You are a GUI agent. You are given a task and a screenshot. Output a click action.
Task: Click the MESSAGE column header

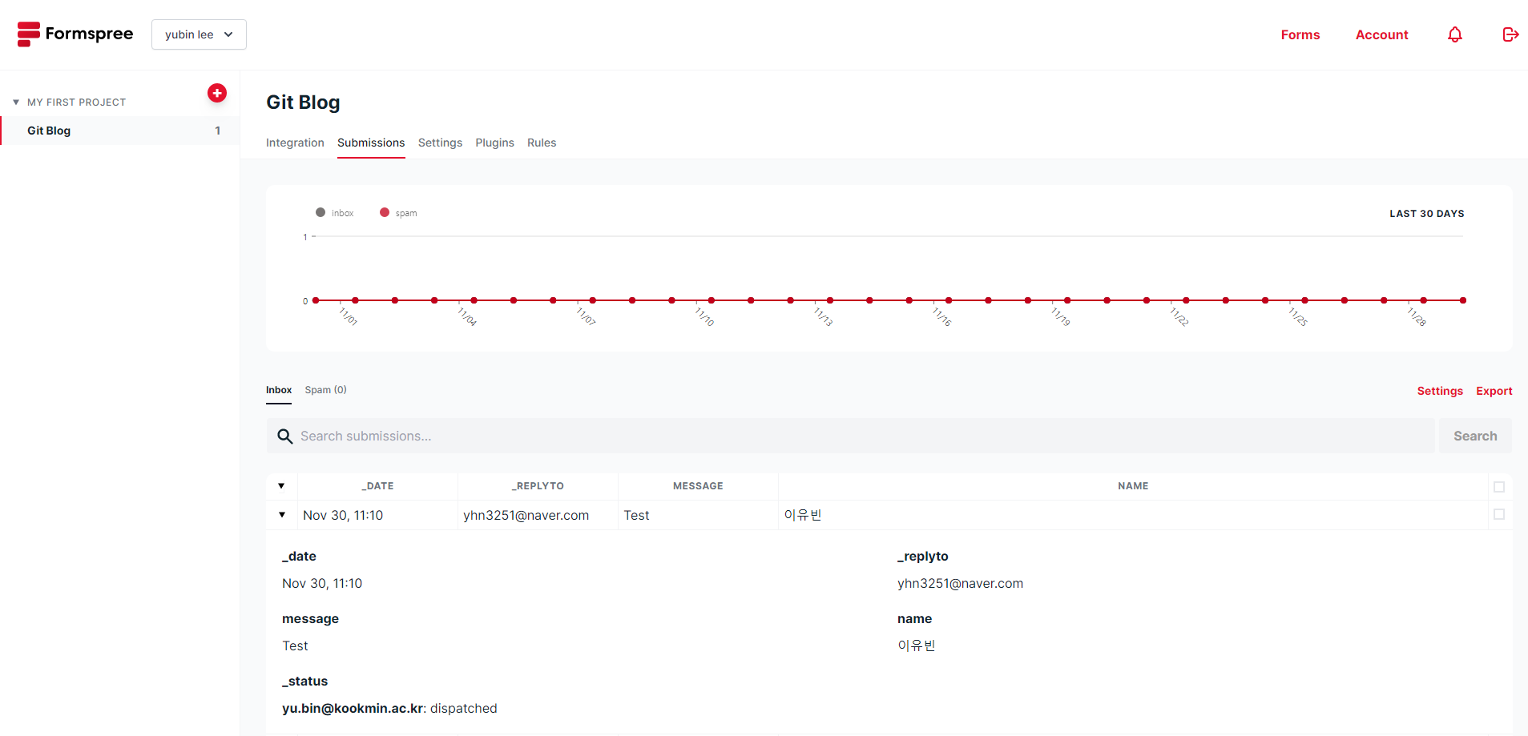(x=698, y=486)
